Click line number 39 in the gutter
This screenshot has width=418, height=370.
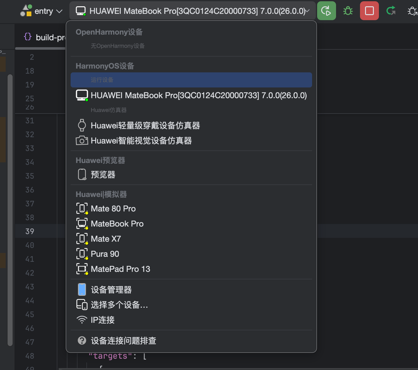(x=30, y=231)
